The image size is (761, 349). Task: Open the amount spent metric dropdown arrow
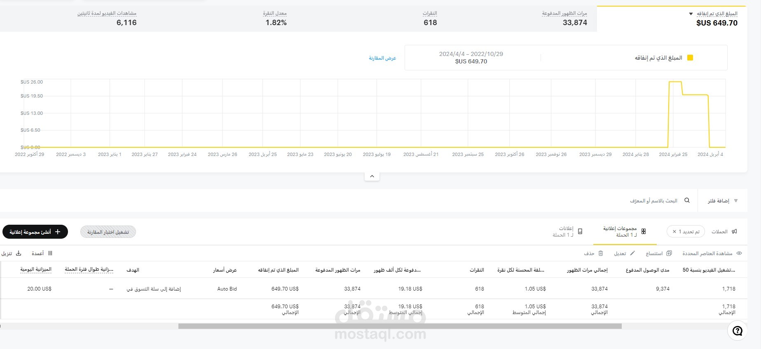pyautogui.click(x=691, y=14)
